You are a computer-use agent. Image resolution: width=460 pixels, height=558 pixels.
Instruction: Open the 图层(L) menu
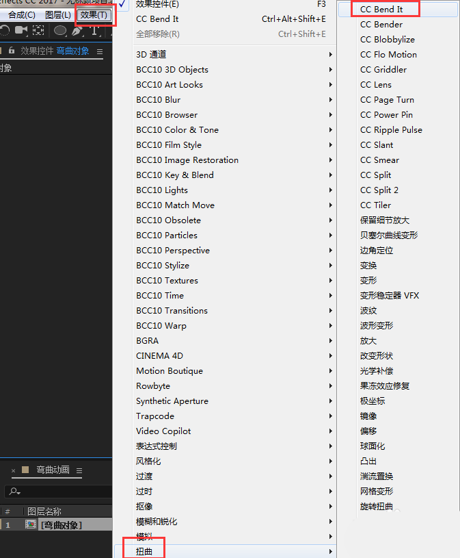58,15
